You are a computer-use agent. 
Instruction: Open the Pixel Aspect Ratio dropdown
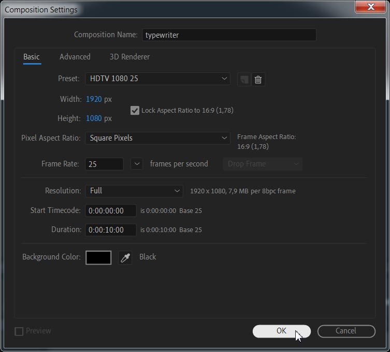click(x=157, y=138)
